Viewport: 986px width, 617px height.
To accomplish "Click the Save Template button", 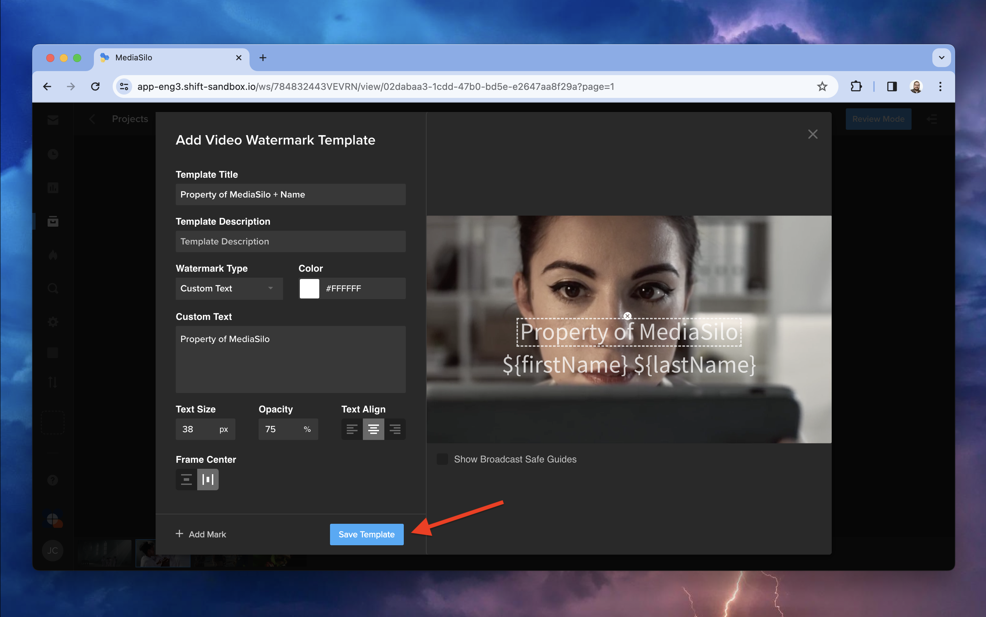I will click(367, 534).
